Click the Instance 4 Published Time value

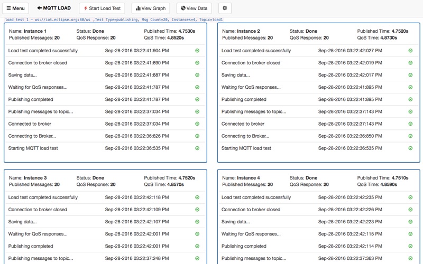tap(397, 178)
